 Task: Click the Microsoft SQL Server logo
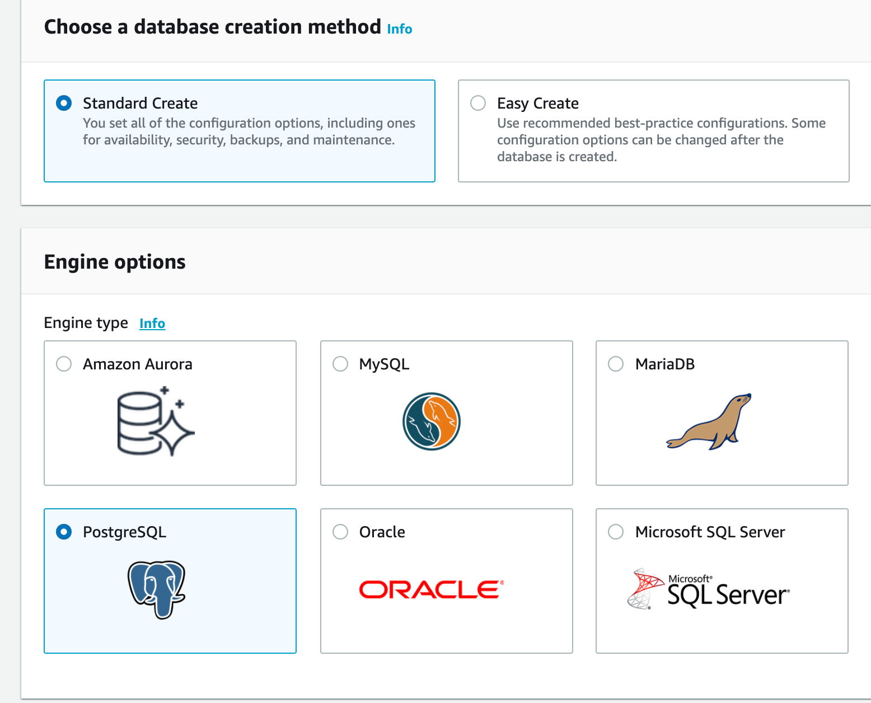(x=709, y=589)
